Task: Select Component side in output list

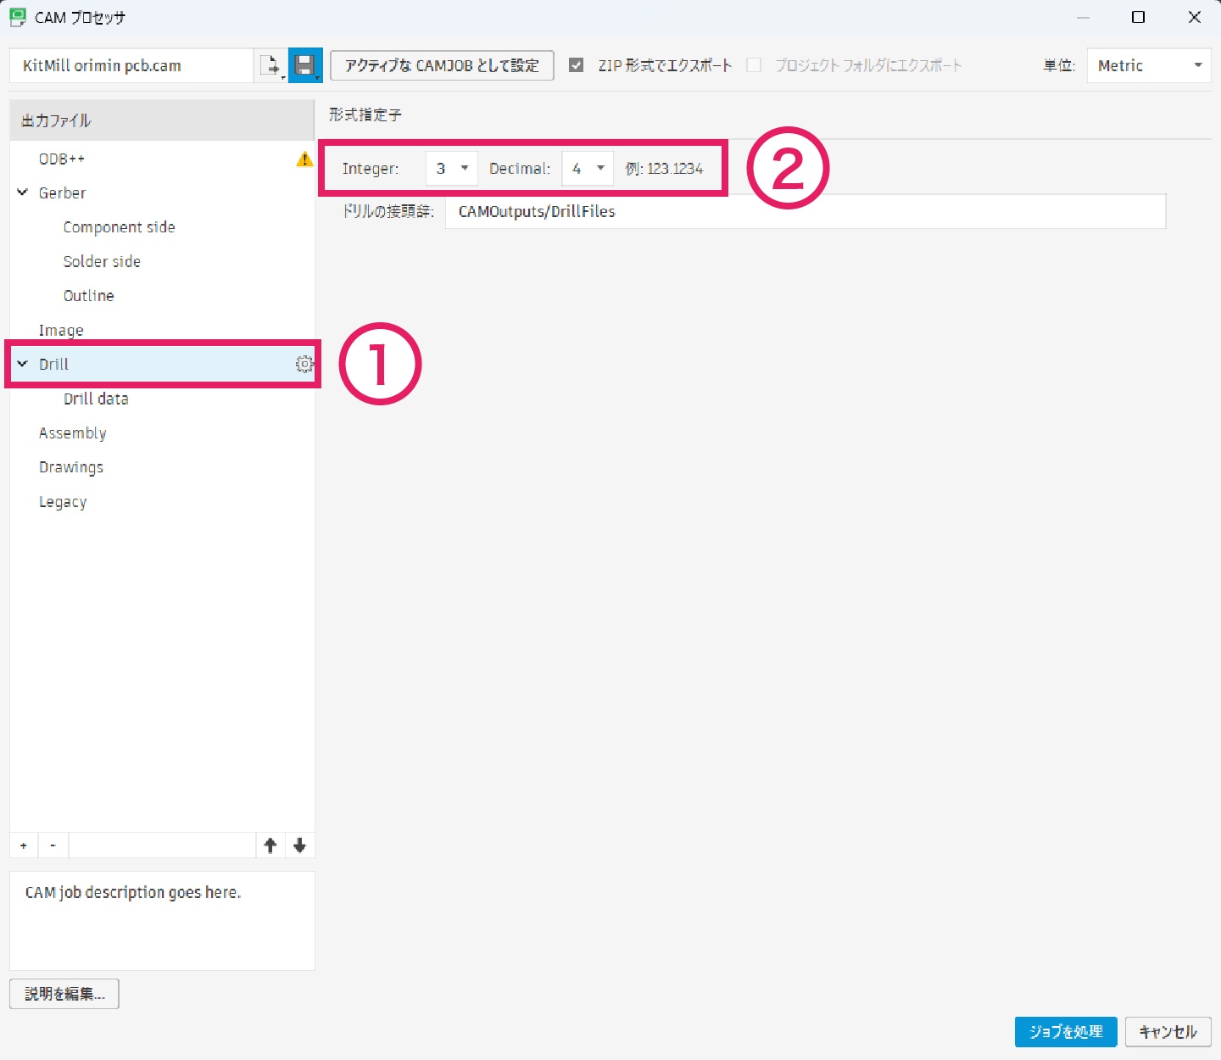Action: (x=119, y=227)
